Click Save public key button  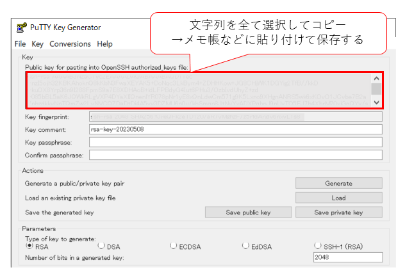248,212
